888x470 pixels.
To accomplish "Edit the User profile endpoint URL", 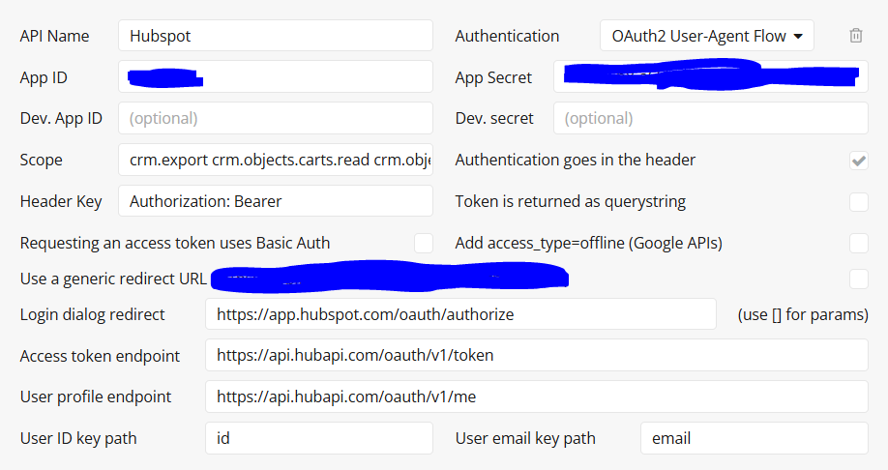I will pyautogui.click(x=536, y=397).
